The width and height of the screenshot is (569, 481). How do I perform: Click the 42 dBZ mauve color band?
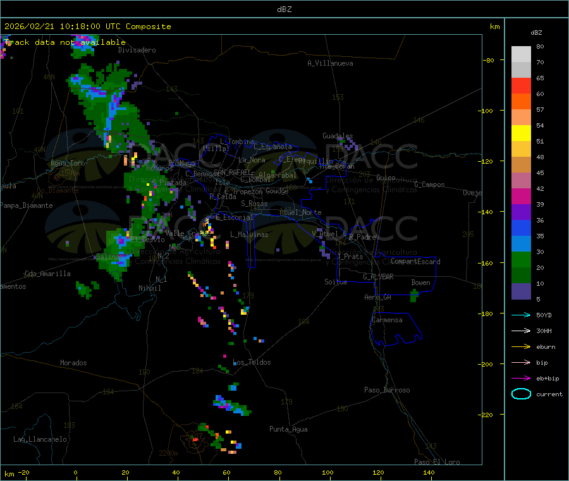click(521, 180)
